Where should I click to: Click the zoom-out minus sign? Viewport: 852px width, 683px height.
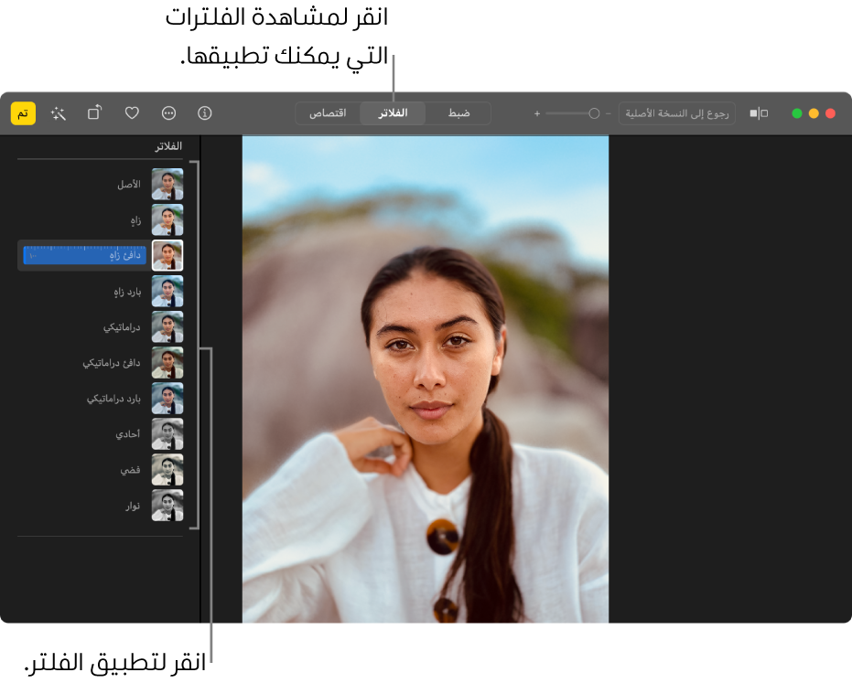608,113
